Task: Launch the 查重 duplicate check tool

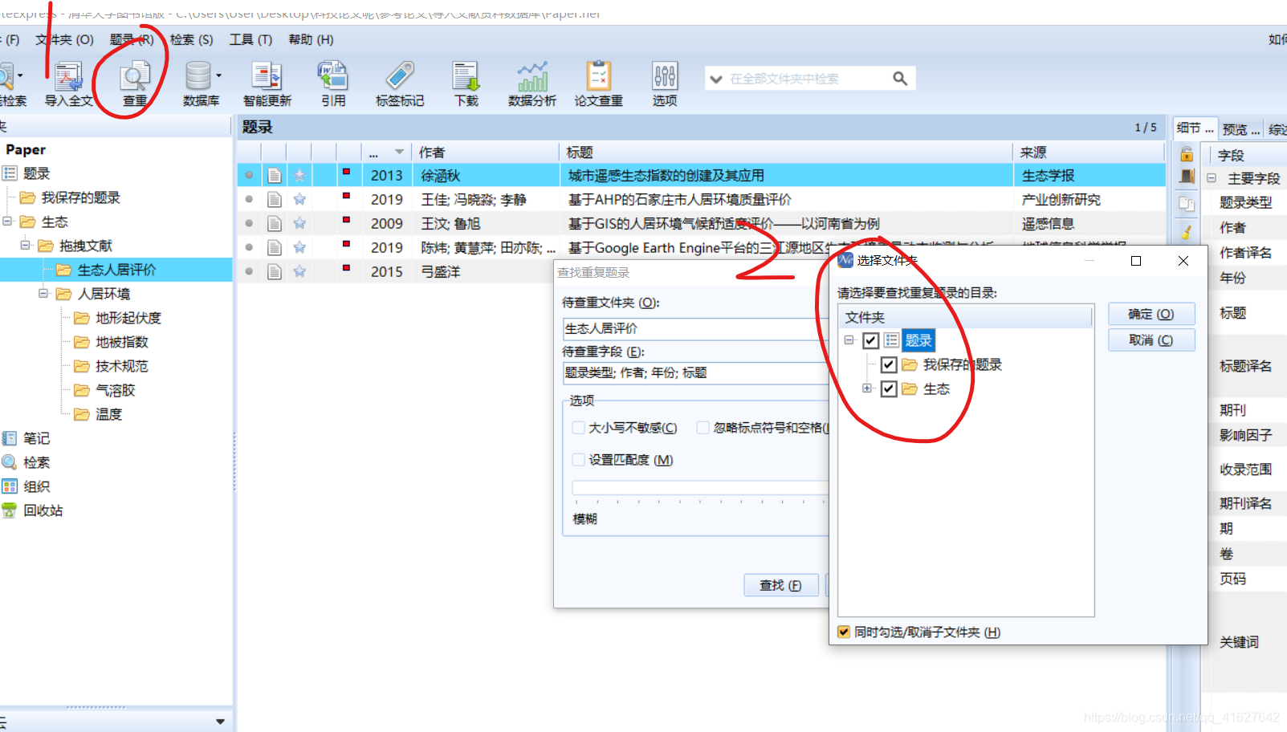Action: click(135, 83)
